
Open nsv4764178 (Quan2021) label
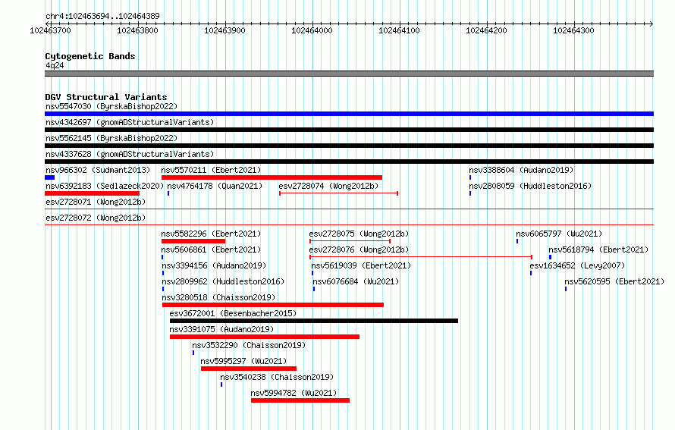pyautogui.click(x=215, y=186)
